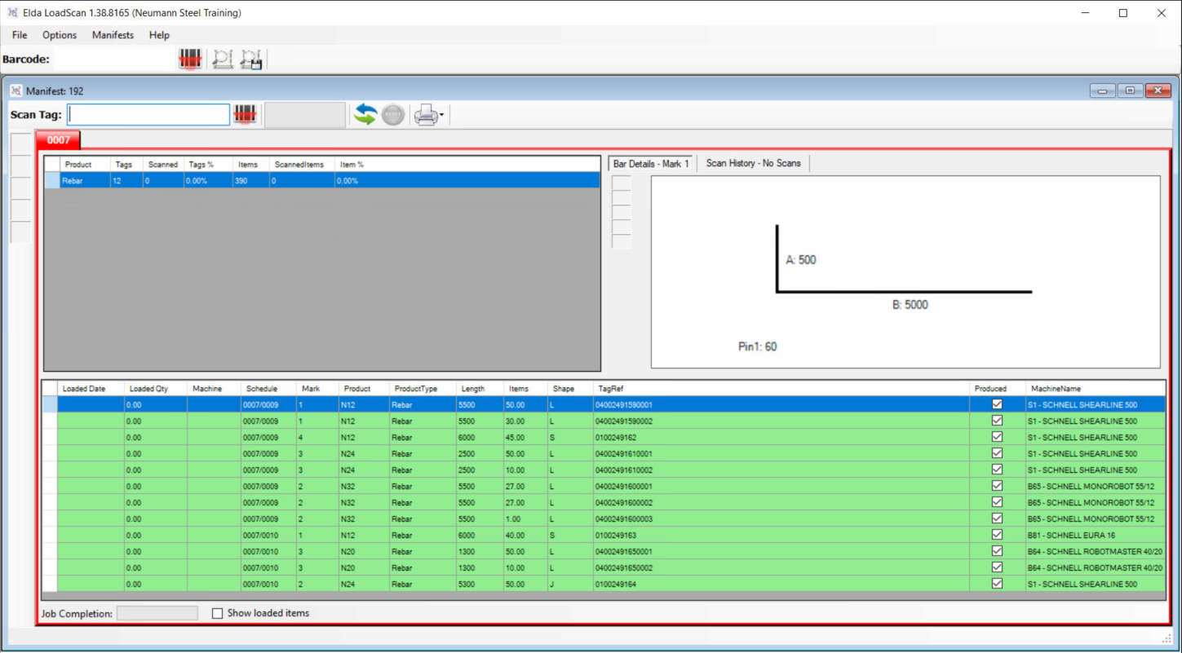Sort by ProductType column header
Screen dimensions: 1182x653
[422, 389]
